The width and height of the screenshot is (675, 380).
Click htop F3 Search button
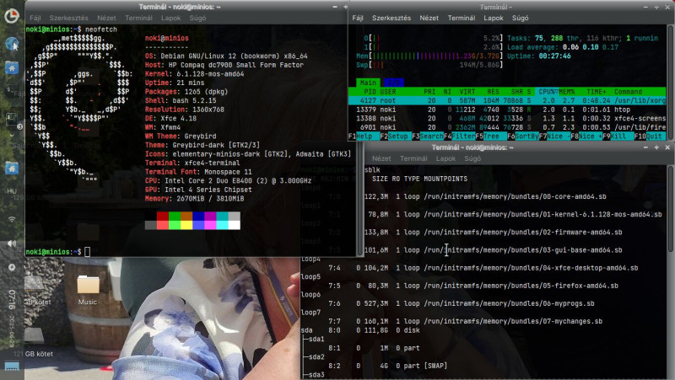428,136
